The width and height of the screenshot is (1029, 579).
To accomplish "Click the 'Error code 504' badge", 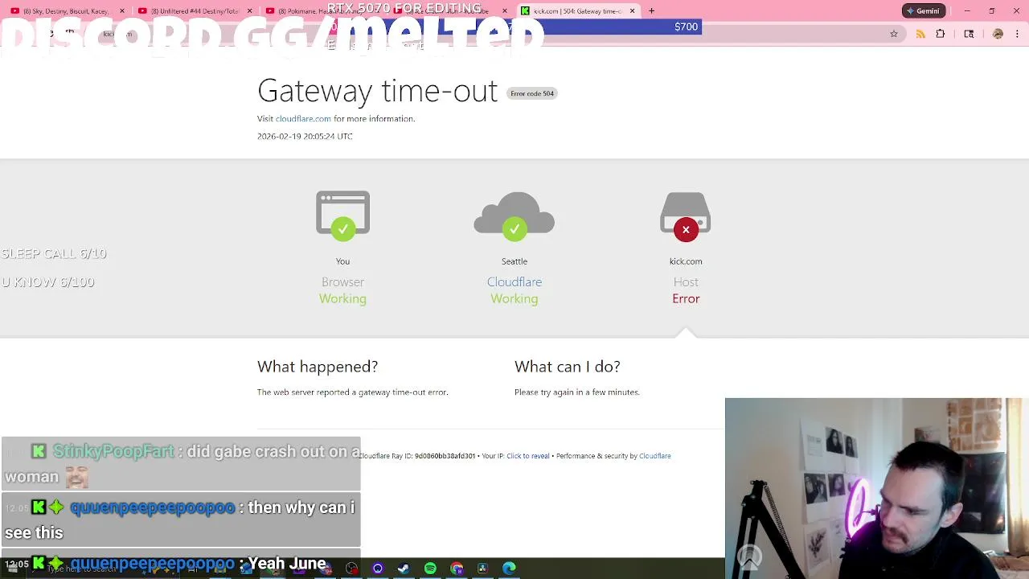I will tap(532, 93).
